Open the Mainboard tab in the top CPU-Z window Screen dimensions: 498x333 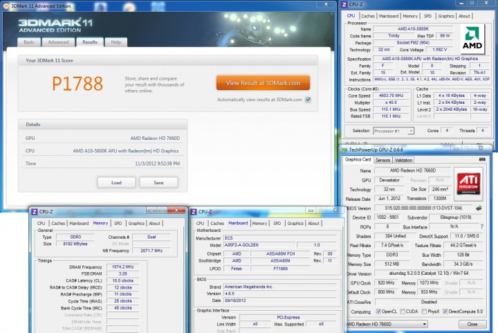(x=389, y=16)
